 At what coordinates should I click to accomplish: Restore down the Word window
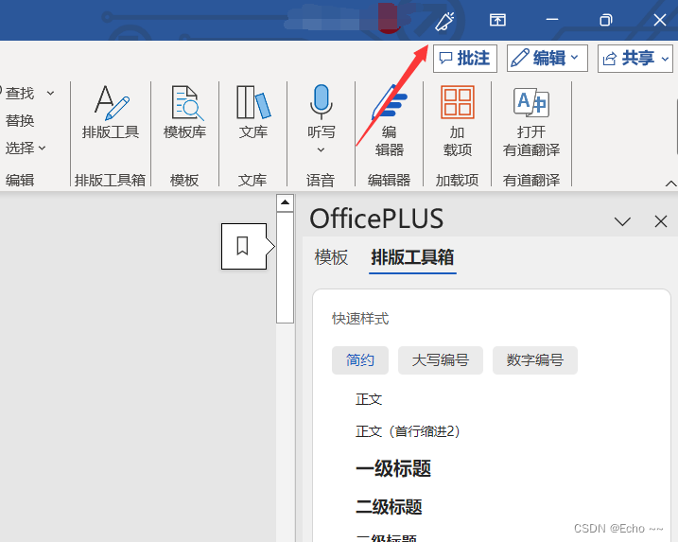pyautogui.click(x=606, y=20)
